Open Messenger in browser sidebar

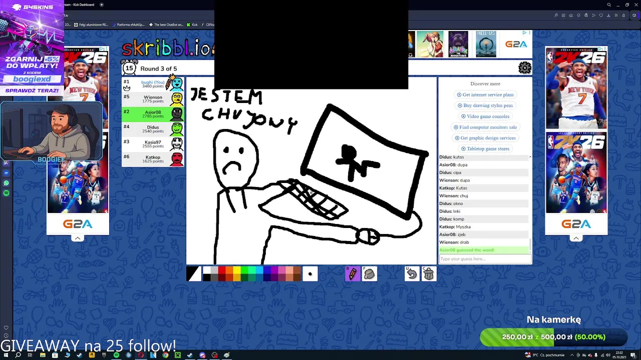tap(6, 173)
